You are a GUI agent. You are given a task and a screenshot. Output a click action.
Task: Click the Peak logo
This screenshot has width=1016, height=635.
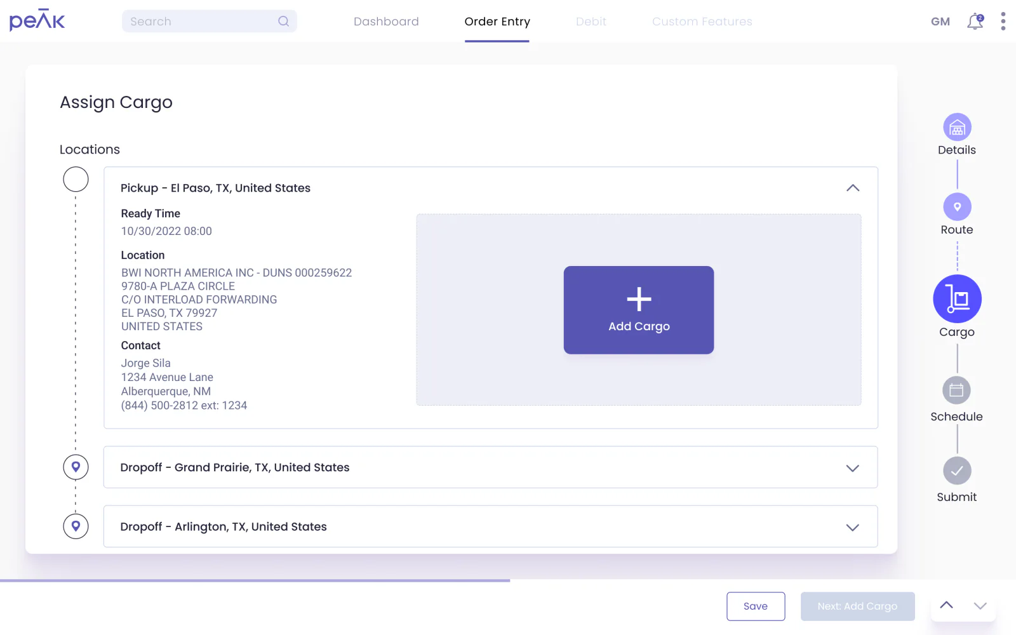click(x=37, y=20)
